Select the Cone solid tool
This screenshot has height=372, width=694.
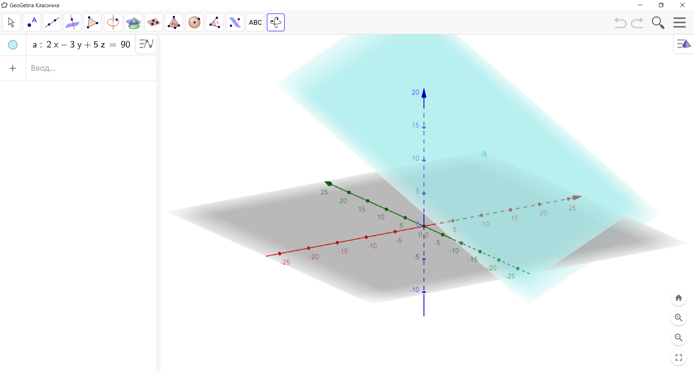pyautogui.click(x=133, y=22)
